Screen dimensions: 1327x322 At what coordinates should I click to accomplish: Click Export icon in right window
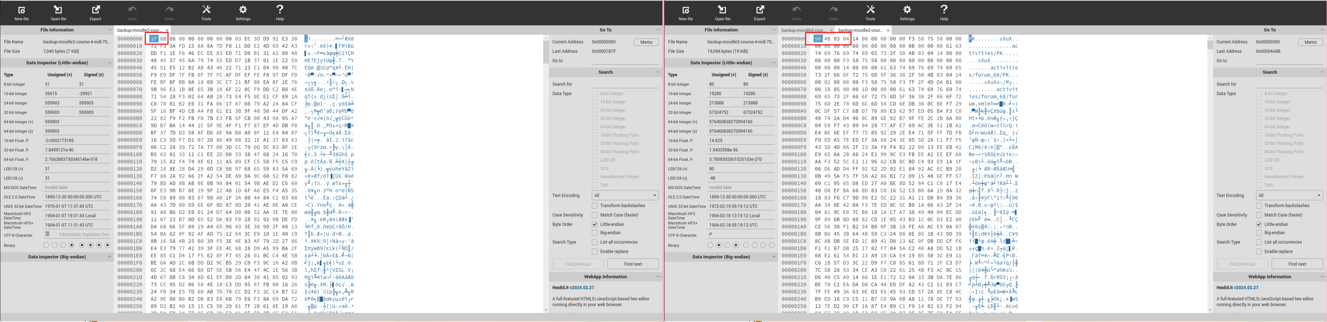coord(760,10)
